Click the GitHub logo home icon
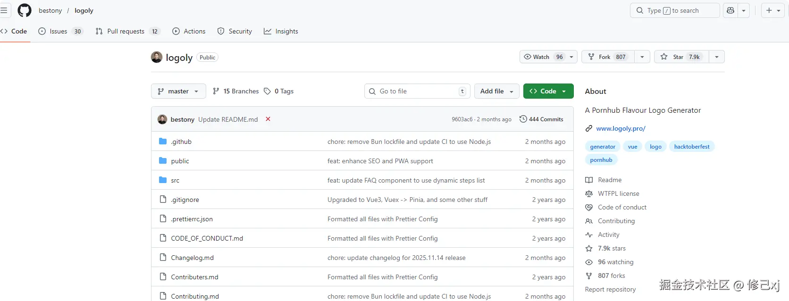 (25, 10)
